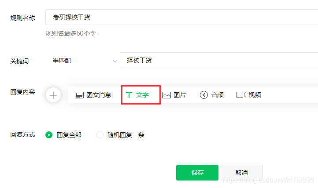Cancel editing with 取消 button
Viewport: 318px width, 188px height.
[242, 173]
